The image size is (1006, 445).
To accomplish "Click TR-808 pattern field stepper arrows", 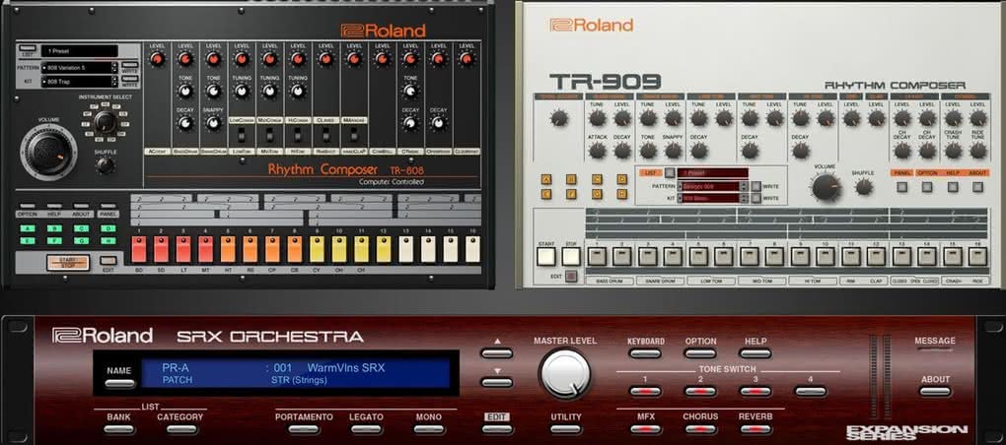I will (114, 67).
